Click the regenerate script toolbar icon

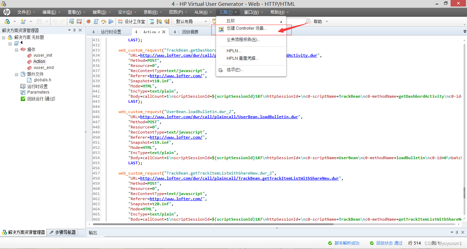[72, 22]
